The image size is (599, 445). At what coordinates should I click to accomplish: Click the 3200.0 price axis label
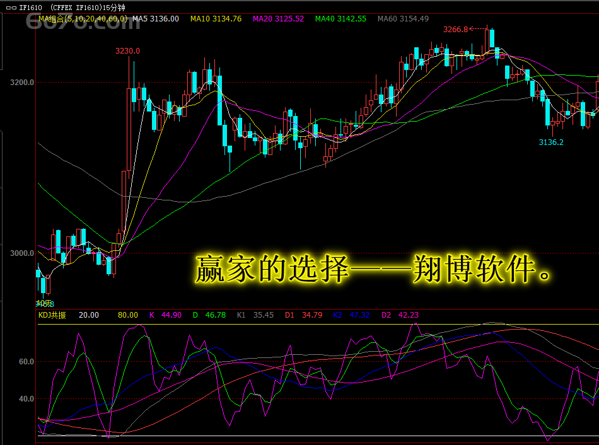pos(22,83)
